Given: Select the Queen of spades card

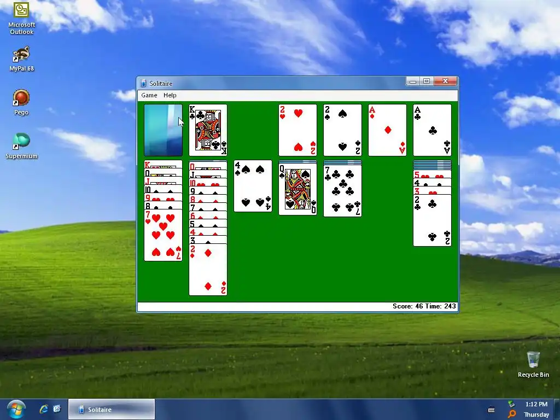Looking at the screenshot, I should coord(297,189).
